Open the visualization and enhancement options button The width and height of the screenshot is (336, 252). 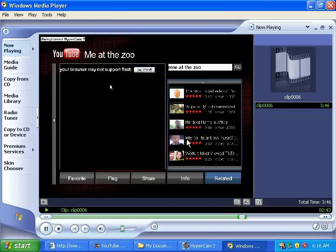(44, 202)
